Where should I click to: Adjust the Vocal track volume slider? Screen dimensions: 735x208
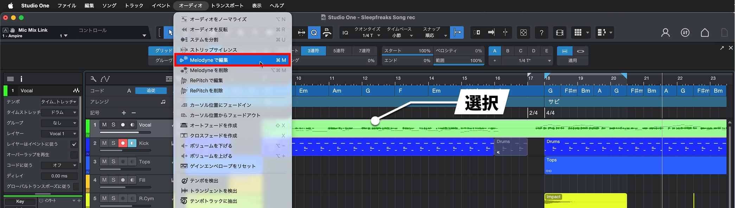[x=125, y=132]
